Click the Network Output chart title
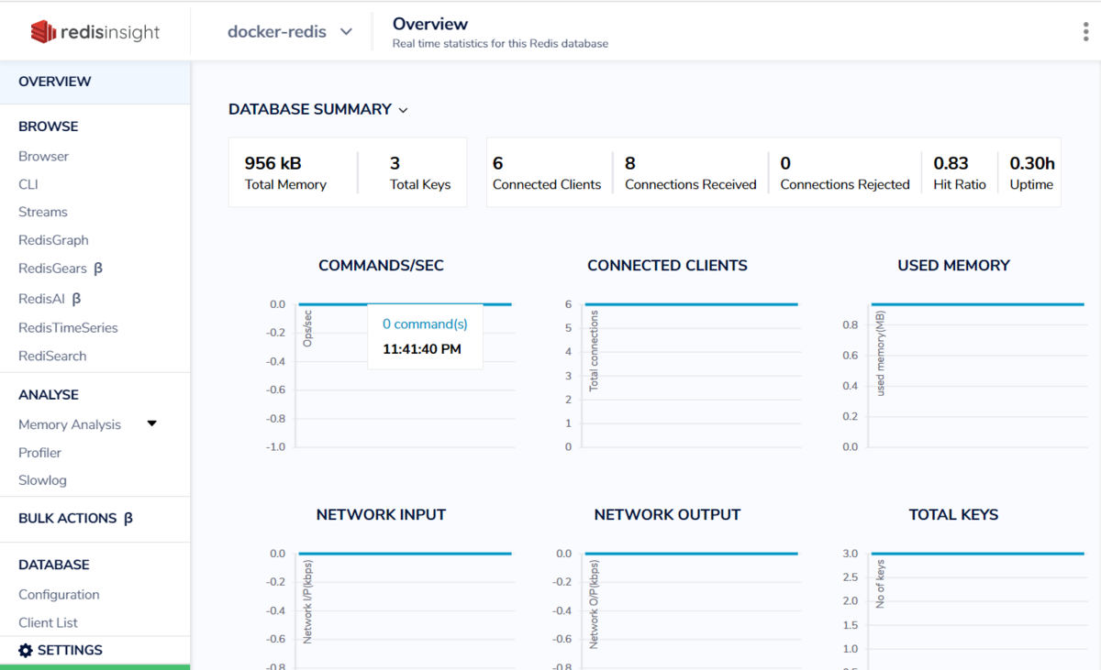 (x=667, y=515)
